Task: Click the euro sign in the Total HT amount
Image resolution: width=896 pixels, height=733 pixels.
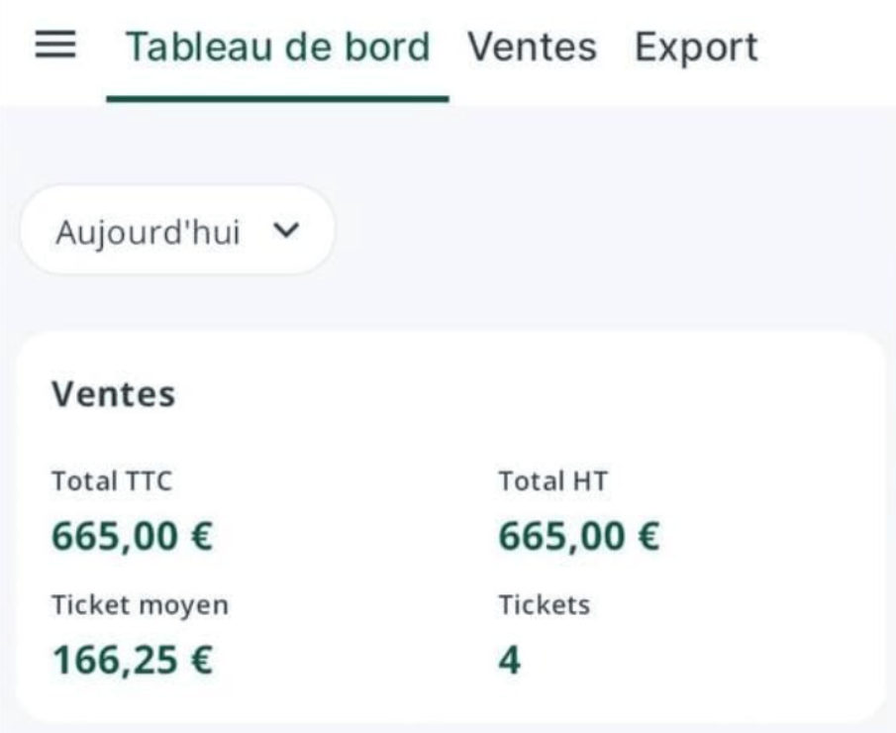Action: (x=647, y=537)
